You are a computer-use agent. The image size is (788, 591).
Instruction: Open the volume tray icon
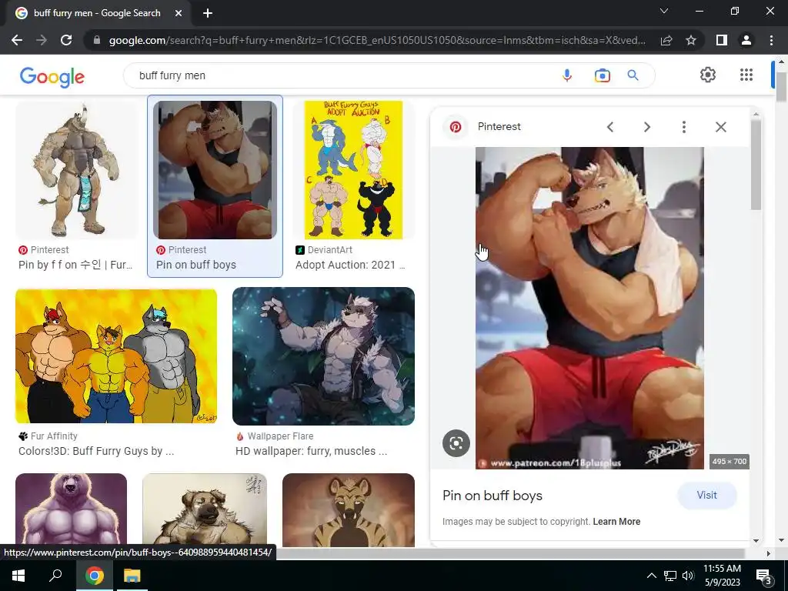click(x=688, y=576)
